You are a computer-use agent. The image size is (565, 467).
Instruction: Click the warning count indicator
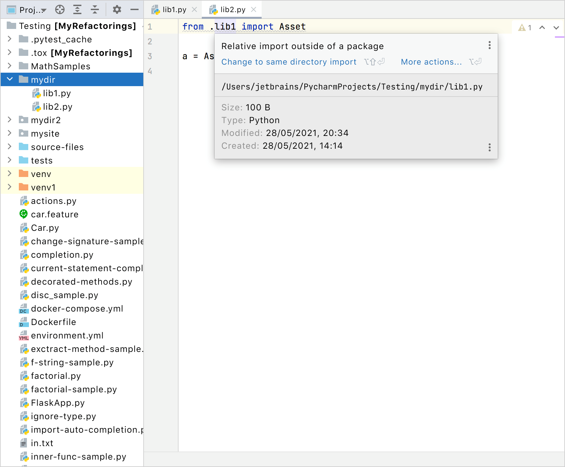point(525,28)
